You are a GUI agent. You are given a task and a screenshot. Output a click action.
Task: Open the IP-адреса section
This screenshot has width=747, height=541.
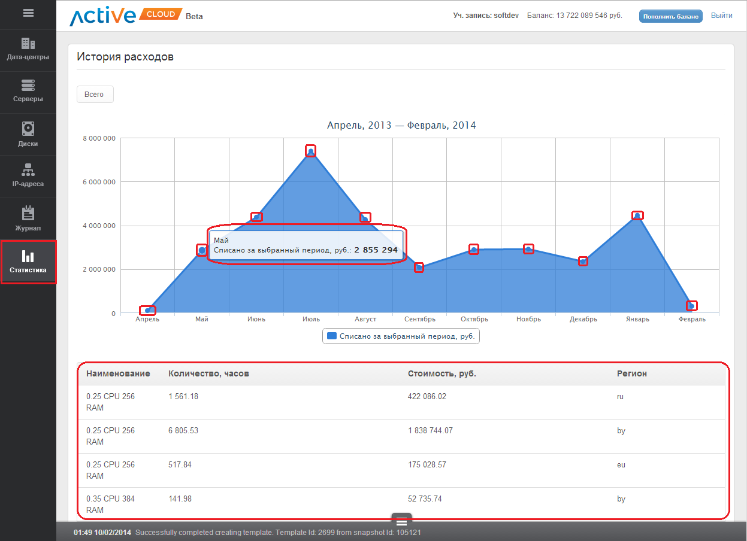tap(28, 176)
